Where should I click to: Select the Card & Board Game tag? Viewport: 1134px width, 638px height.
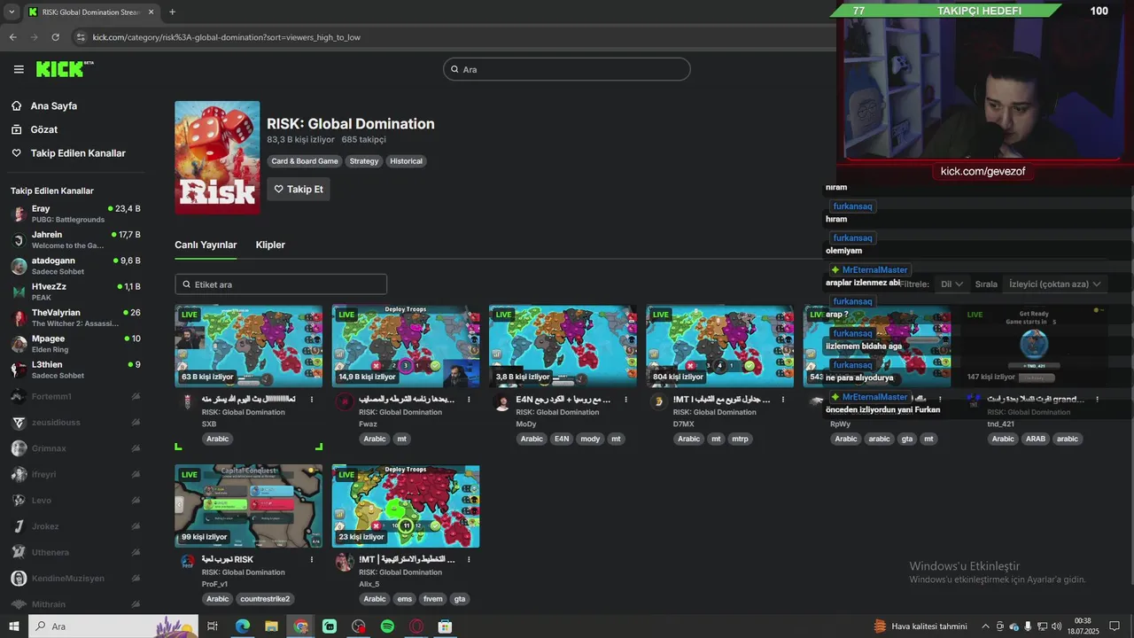tap(305, 161)
